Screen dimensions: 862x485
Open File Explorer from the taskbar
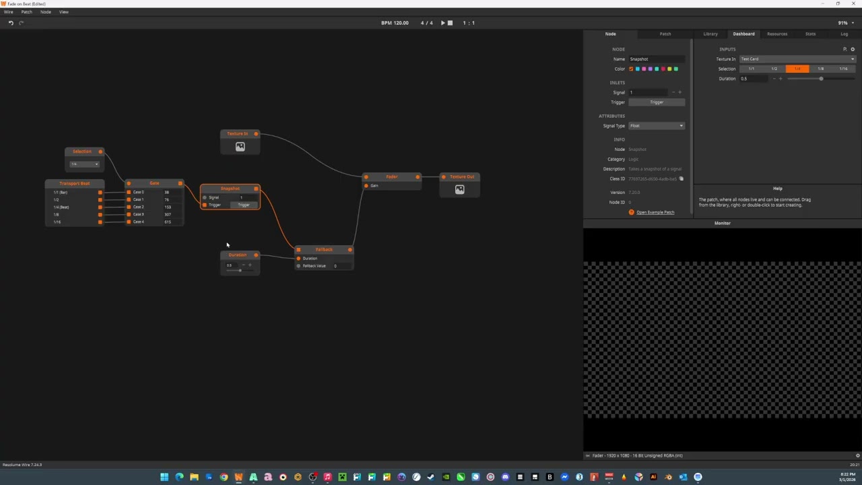[x=194, y=477]
